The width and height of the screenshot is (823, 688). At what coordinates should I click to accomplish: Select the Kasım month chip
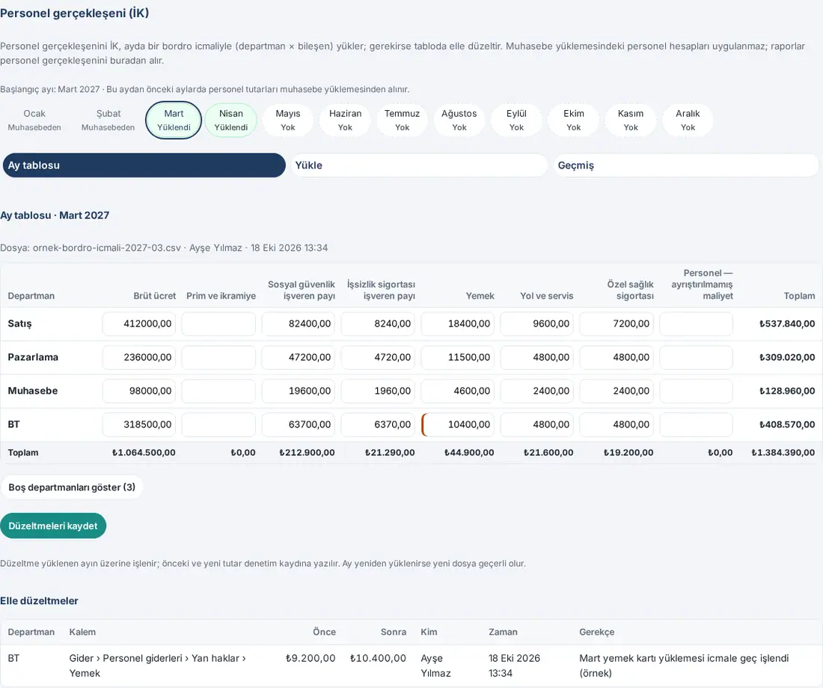tap(631, 121)
